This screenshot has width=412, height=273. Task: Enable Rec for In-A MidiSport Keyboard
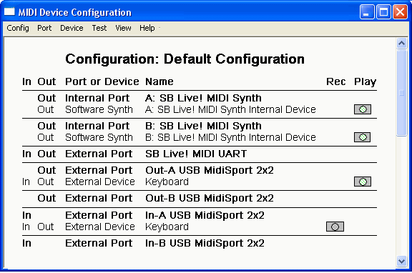coord(335,227)
